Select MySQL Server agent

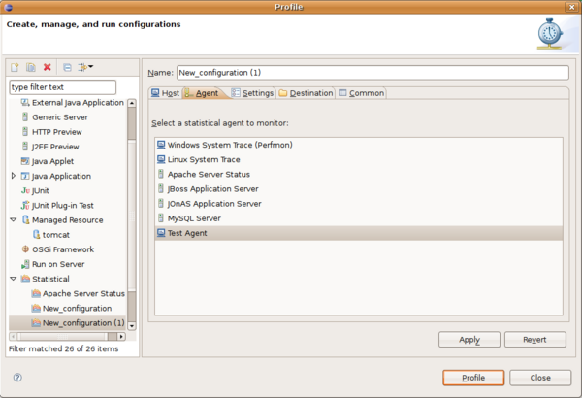pos(359,218)
